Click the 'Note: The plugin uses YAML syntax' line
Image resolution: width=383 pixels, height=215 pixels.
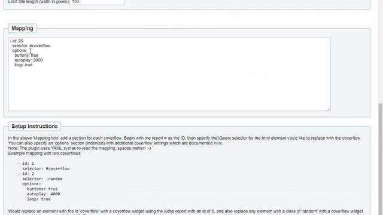pos(80,148)
